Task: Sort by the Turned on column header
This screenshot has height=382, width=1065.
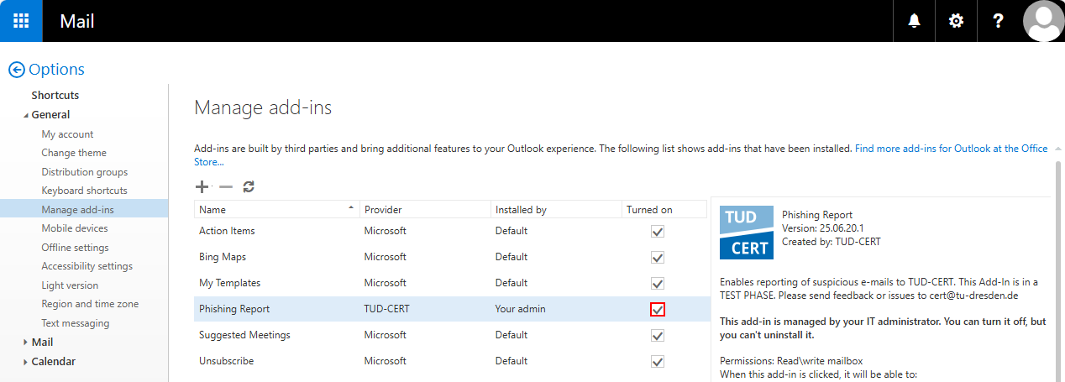Action: coord(664,210)
